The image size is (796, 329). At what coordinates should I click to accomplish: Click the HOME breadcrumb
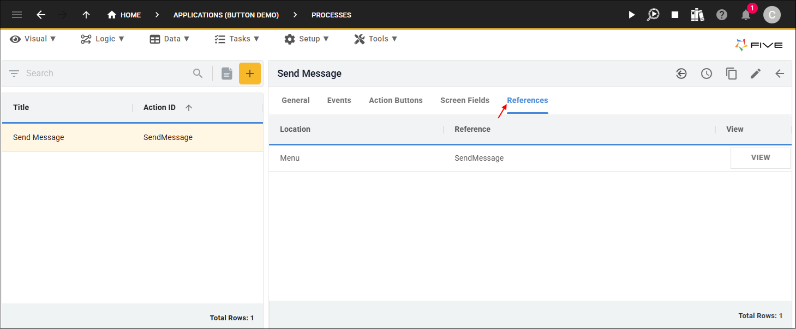click(x=124, y=15)
